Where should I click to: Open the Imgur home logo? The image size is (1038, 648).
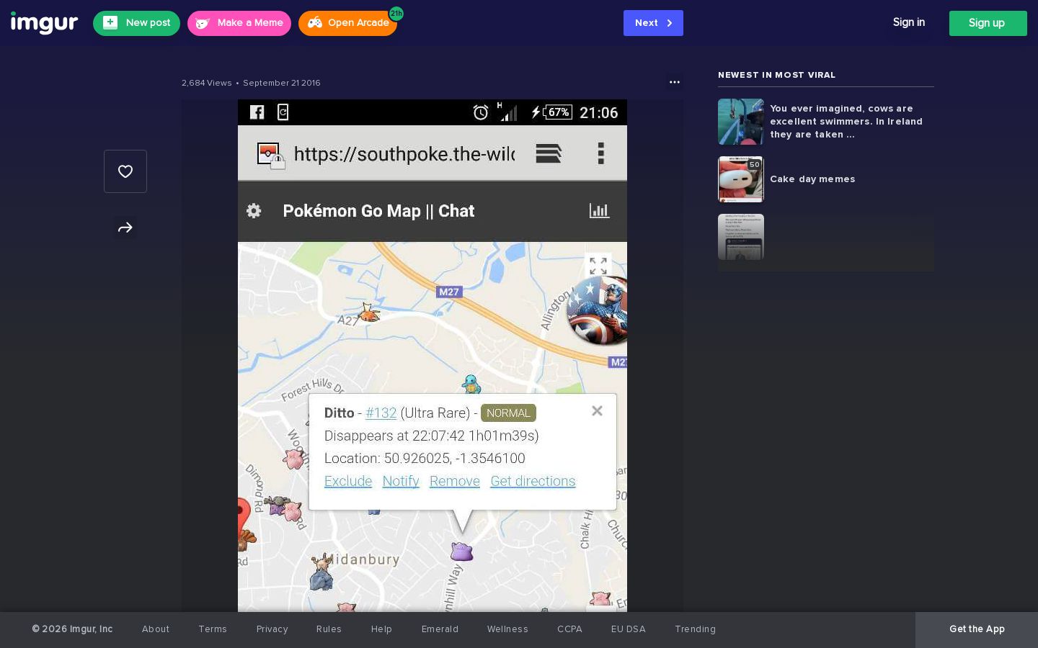44,23
